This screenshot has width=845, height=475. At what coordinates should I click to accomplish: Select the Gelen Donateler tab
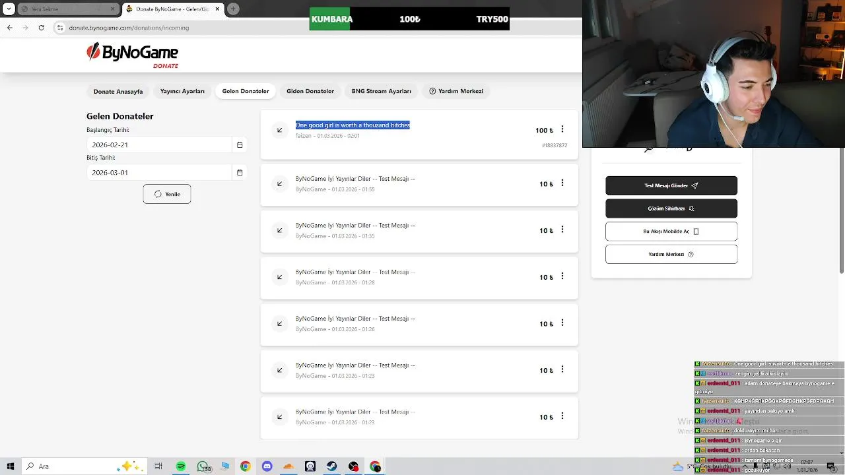click(x=246, y=91)
